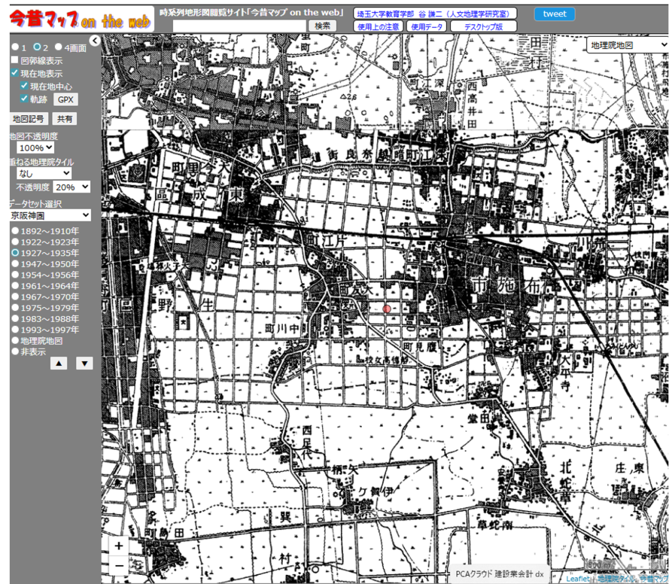Open the デスクトップ版 link
Screen dimensions: 669x584
[x=483, y=27]
